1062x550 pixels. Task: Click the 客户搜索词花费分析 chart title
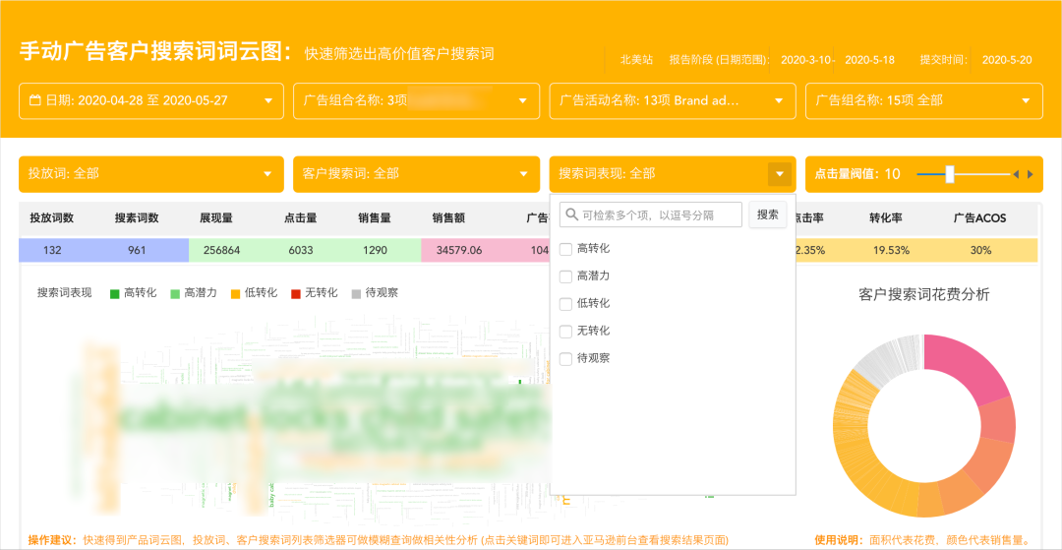pyautogui.click(x=923, y=294)
